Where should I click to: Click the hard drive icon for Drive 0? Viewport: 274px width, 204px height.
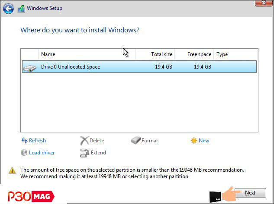[29, 68]
